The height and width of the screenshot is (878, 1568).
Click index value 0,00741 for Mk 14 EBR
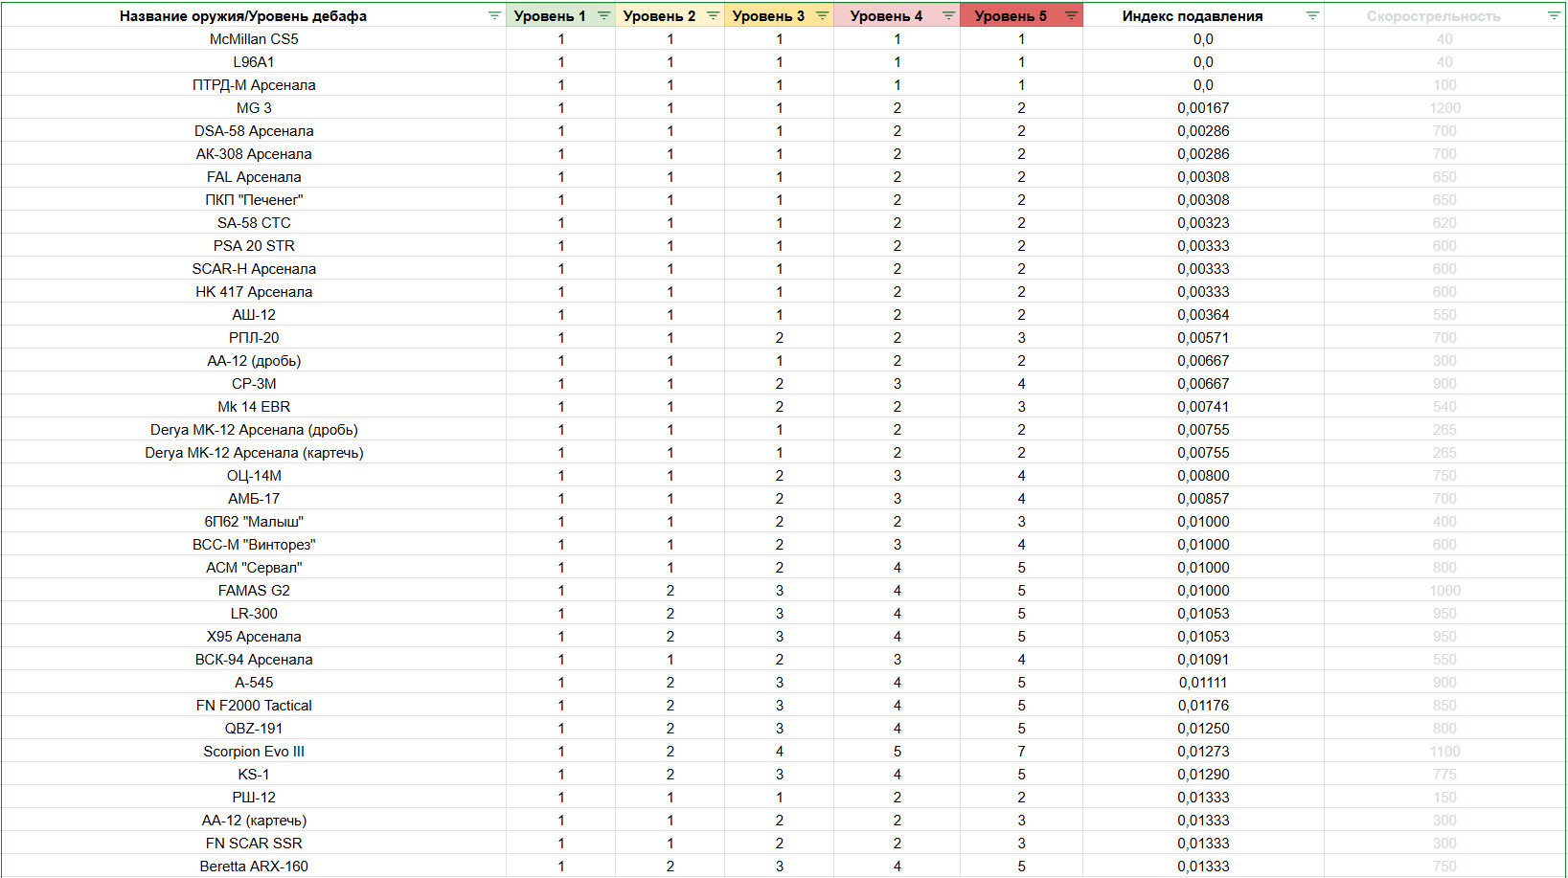tap(1203, 407)
